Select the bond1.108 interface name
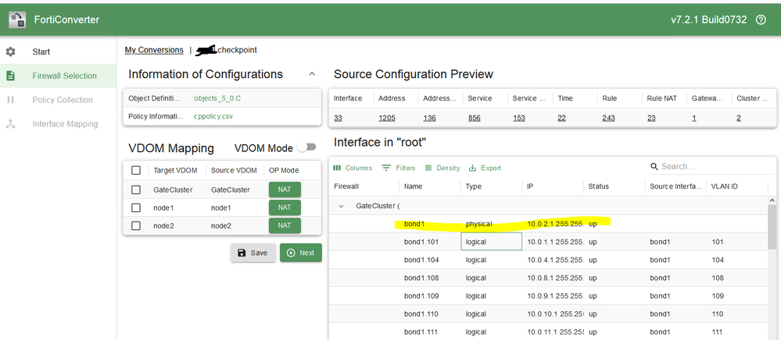 pos(421,278)
